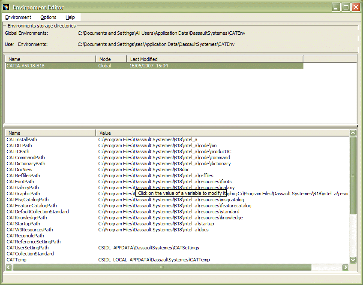Select the CATFeatureCatalogPath variable

[31, 206]
